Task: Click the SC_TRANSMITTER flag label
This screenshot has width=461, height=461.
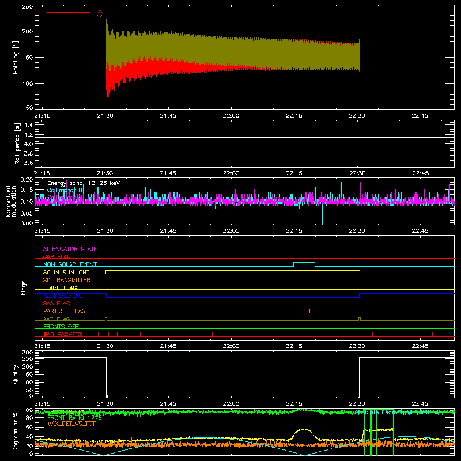Action: point(67,280)
